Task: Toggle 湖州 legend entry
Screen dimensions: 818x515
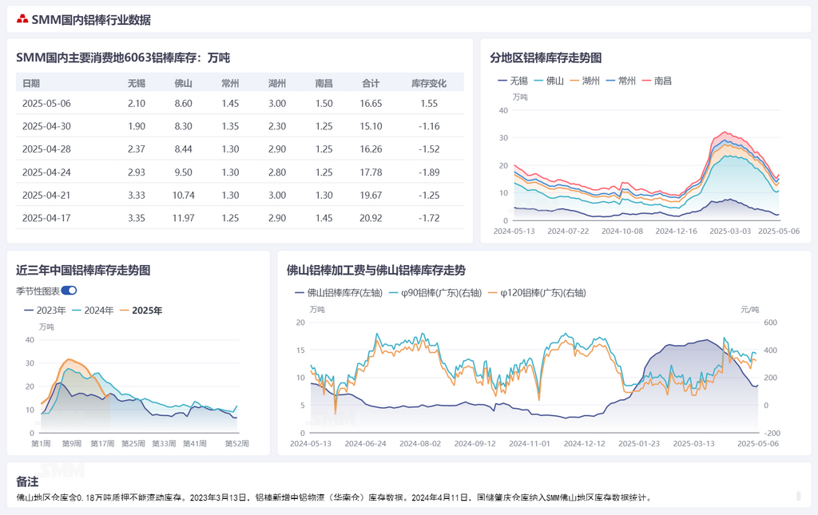Action: pos(583,81)
